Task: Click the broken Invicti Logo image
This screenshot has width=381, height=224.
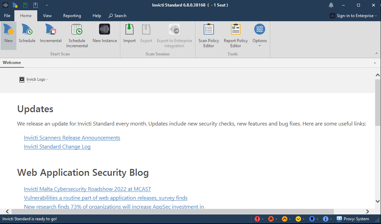Action: [x=22, y=80]
